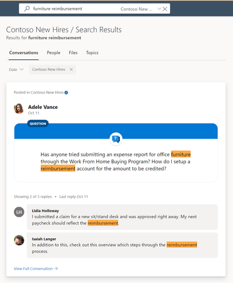The height and width of the screenshot is (283, 233).
Task: Open the View Full Conversation link
Action: point(36,268)
